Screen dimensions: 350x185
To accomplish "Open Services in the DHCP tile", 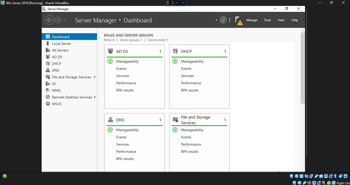I will click(187, 76).
